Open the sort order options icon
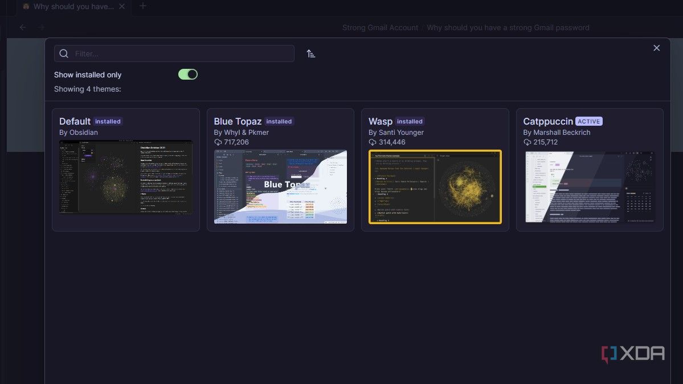Image resolution: width=683 pixels, height=384 pixels. 310,53
